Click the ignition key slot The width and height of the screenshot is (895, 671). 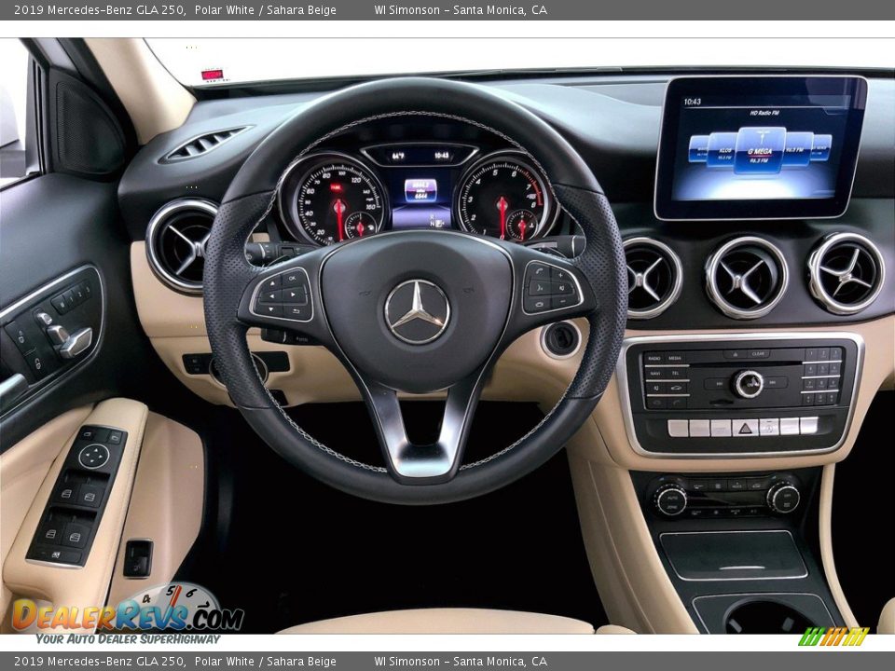[560, 339]
